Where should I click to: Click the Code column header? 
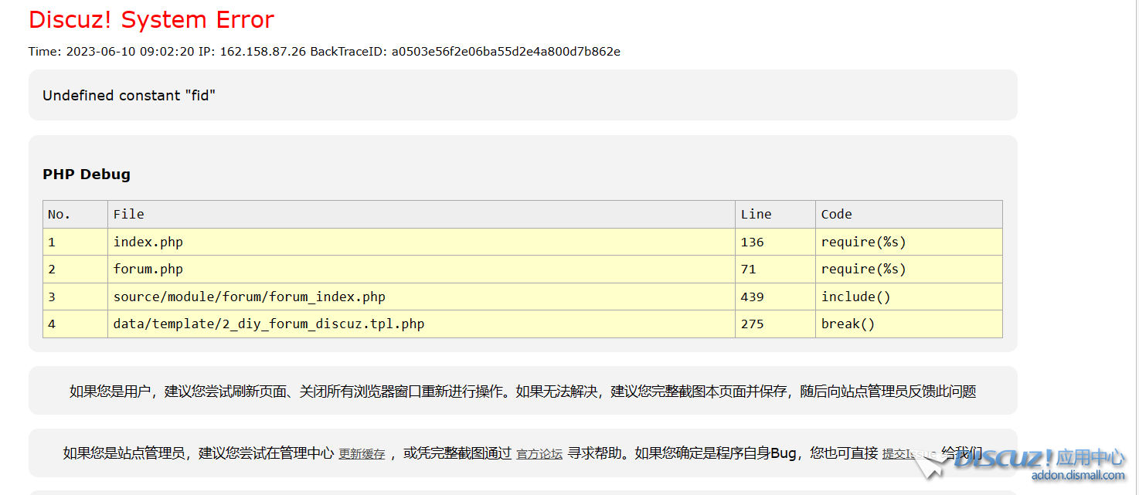tap(836, 215)
